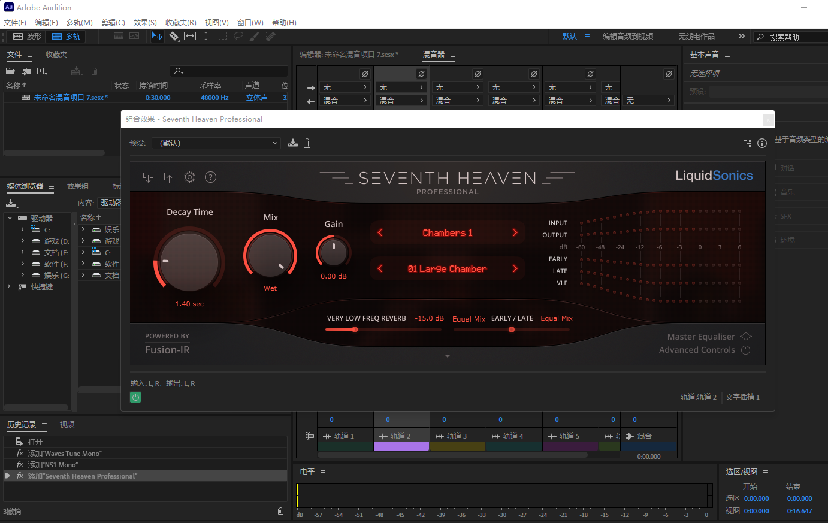Toggle Equal Mix for EARLY / LATE
The width and height of the screenshot is (828, 523).
point(556,318)
